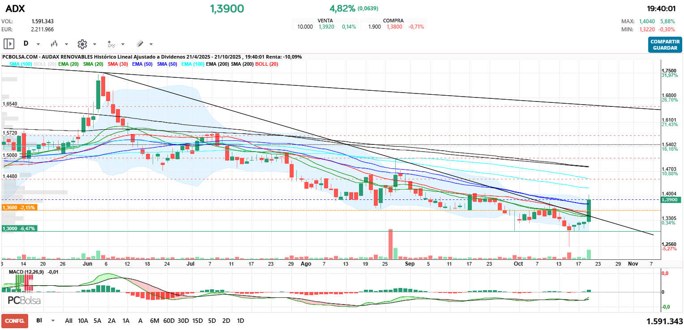Select the 30D time range

pyautogui.click(x=183, y=321)
